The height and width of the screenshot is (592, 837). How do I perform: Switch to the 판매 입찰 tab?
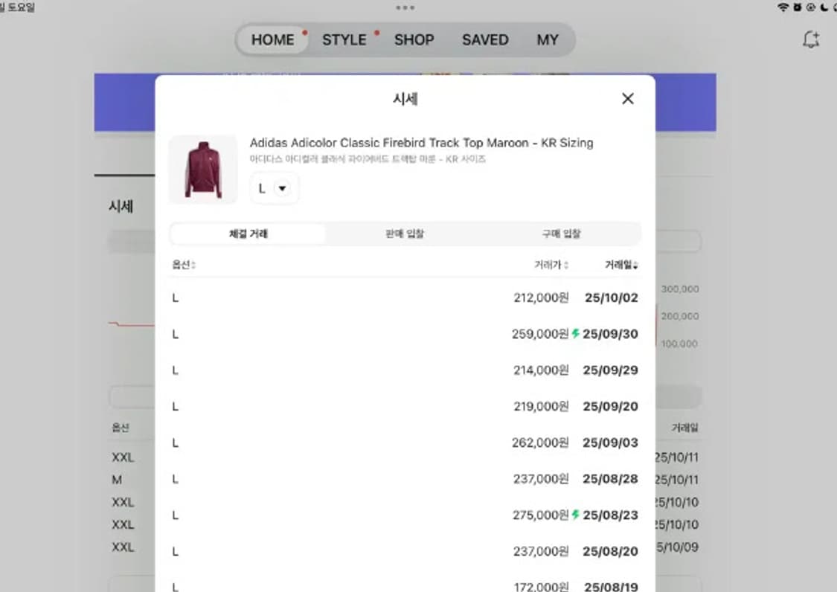405,234
